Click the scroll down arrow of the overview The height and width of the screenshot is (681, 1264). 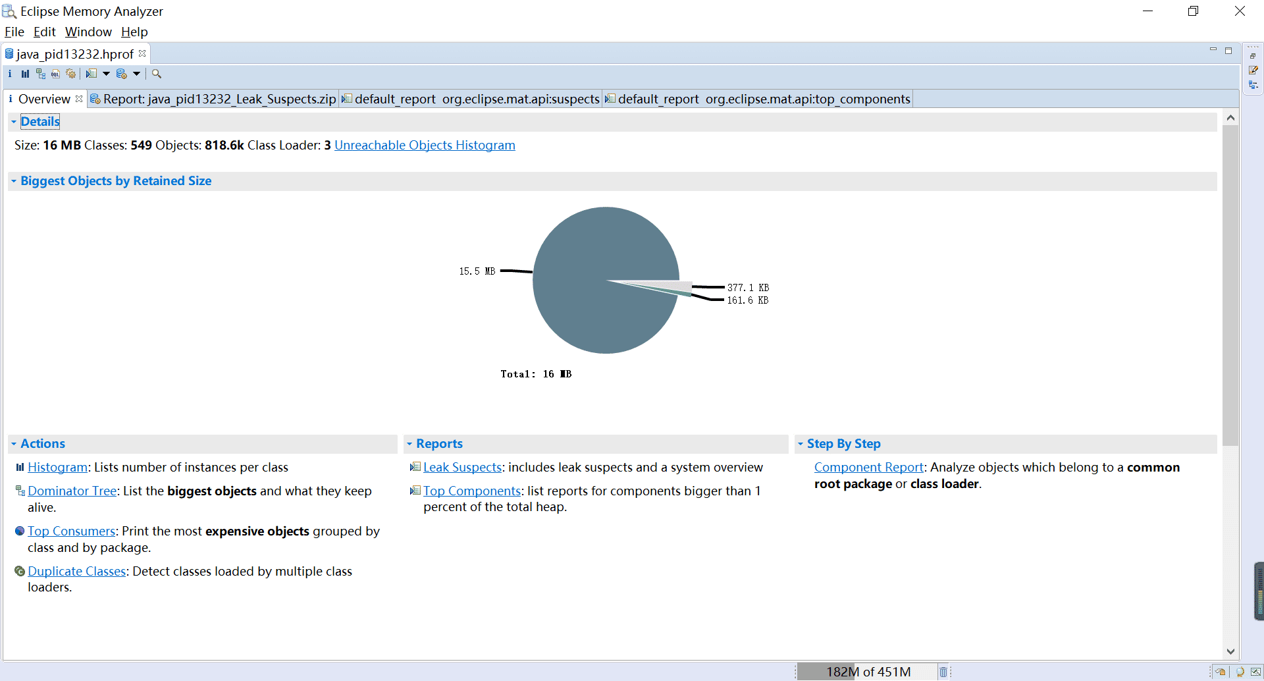pos(1230,651)
